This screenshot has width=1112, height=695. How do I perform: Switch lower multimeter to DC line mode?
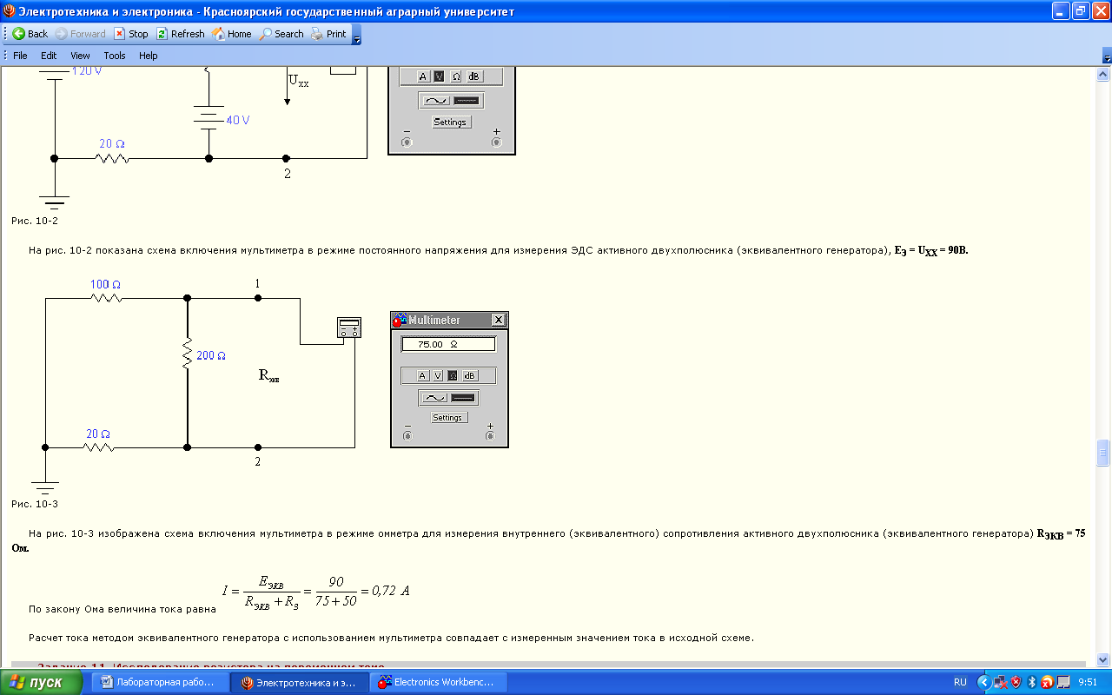pyautogui.click(x=463, y=397)
